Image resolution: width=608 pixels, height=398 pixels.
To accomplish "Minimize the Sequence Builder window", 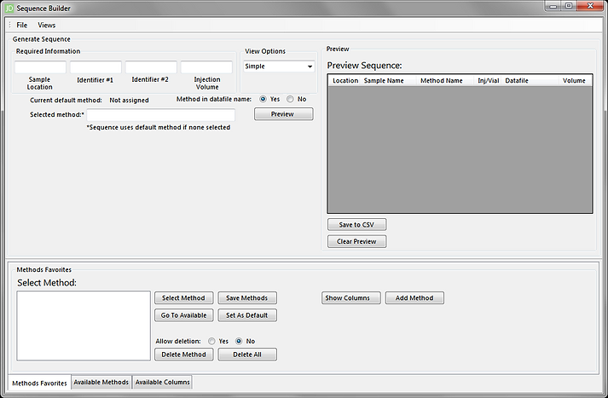I will coord(553,6).
